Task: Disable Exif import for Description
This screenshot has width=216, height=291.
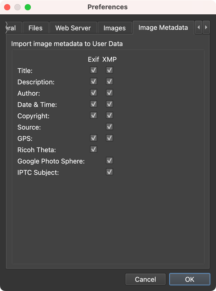Action: (94, 81)
